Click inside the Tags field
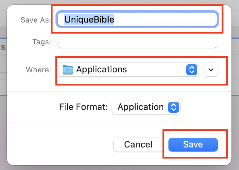 pyautogui.click(x=137, y=41)
